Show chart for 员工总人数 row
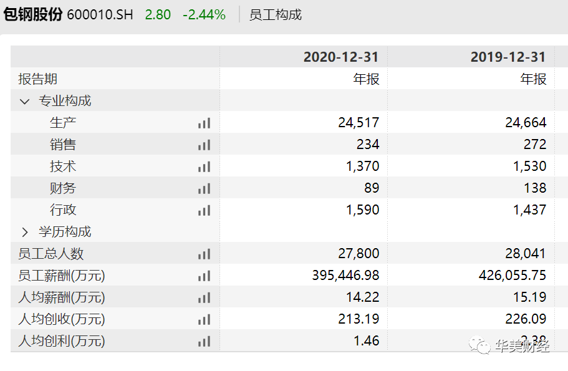 [x=205, y=254]
